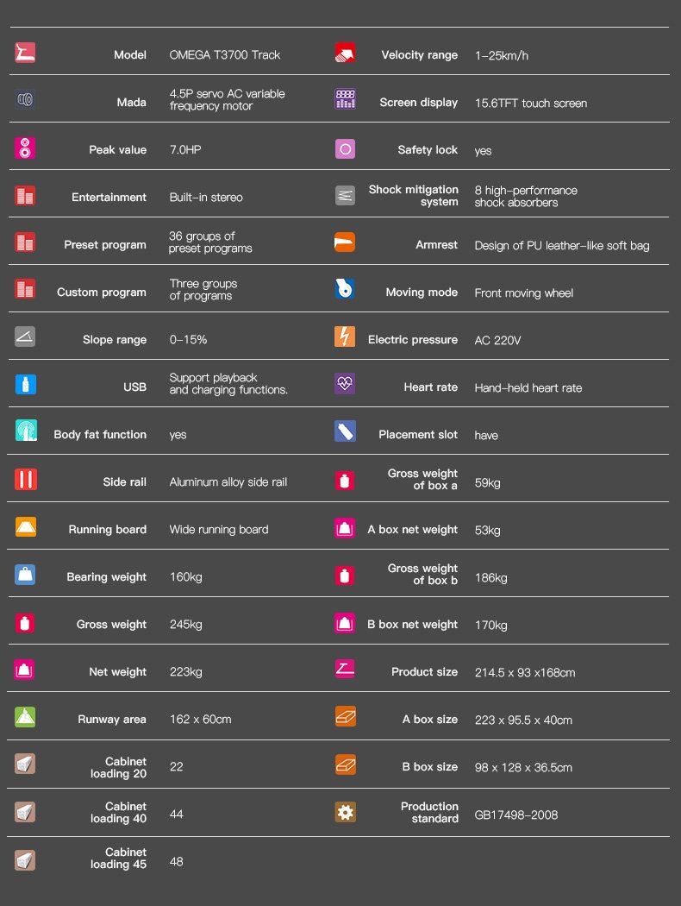The height and width of the screenshot is (906, 681).
Task: Click the red Side rail icon
Action: click(x=26, y=480)
